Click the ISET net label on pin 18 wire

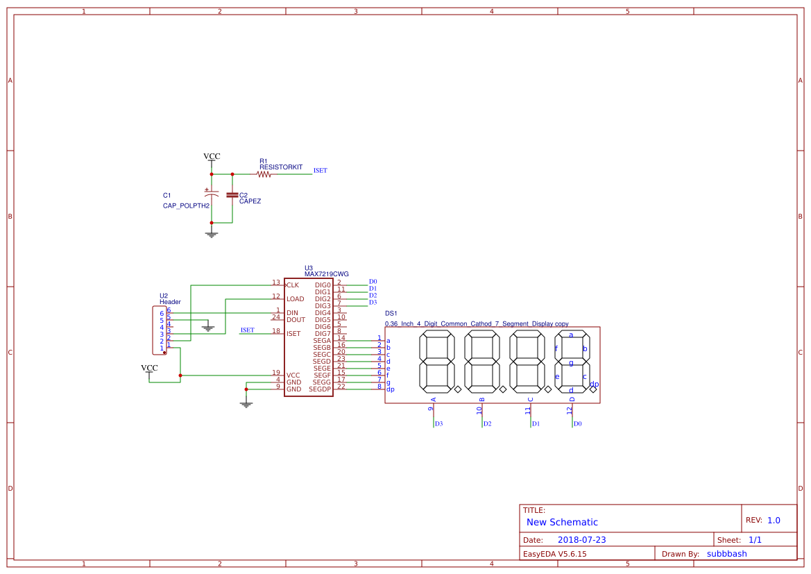pyautogui.click(x=247, y=330)
